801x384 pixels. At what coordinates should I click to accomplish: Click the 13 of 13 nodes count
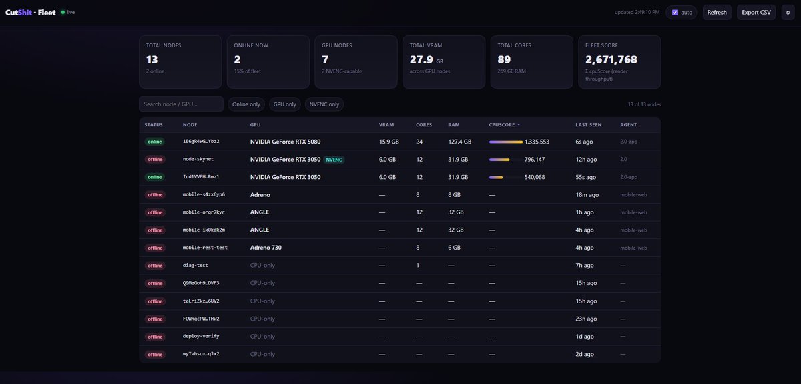pyautogui.click(x=645, y=104)
